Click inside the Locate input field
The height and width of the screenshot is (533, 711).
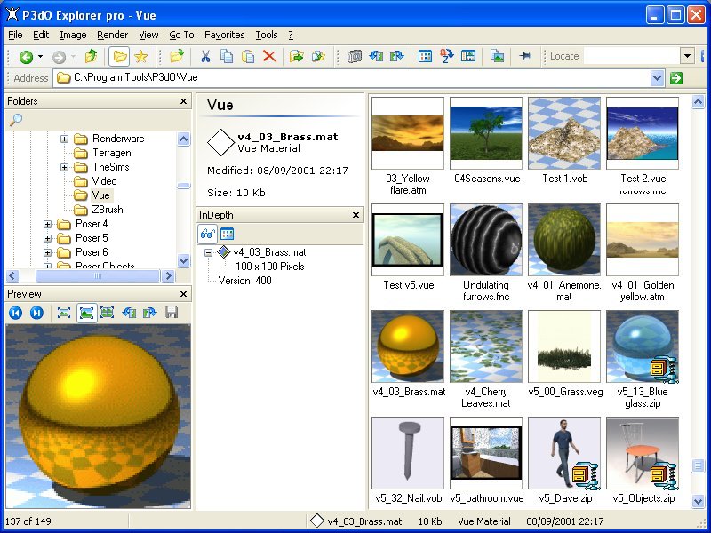[632, 56]
